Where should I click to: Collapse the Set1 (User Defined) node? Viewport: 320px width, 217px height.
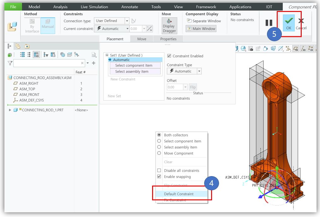(107, 55)
